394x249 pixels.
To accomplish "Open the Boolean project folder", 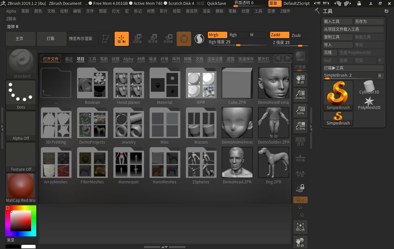I will pyautogui.click(x=92, y=86).
